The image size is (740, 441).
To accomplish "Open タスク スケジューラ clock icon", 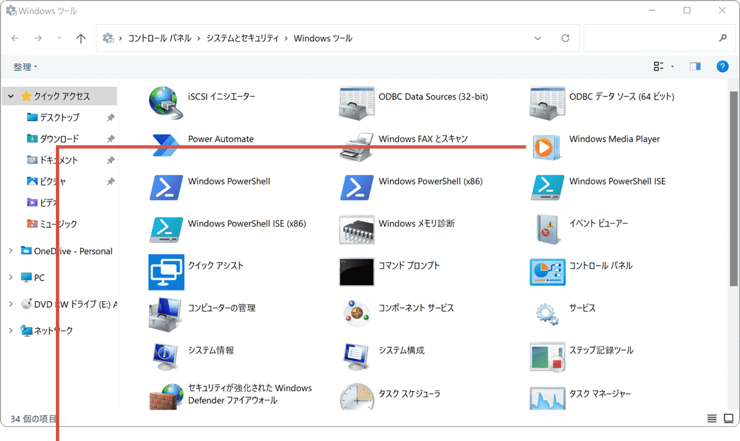I will 357,397.
